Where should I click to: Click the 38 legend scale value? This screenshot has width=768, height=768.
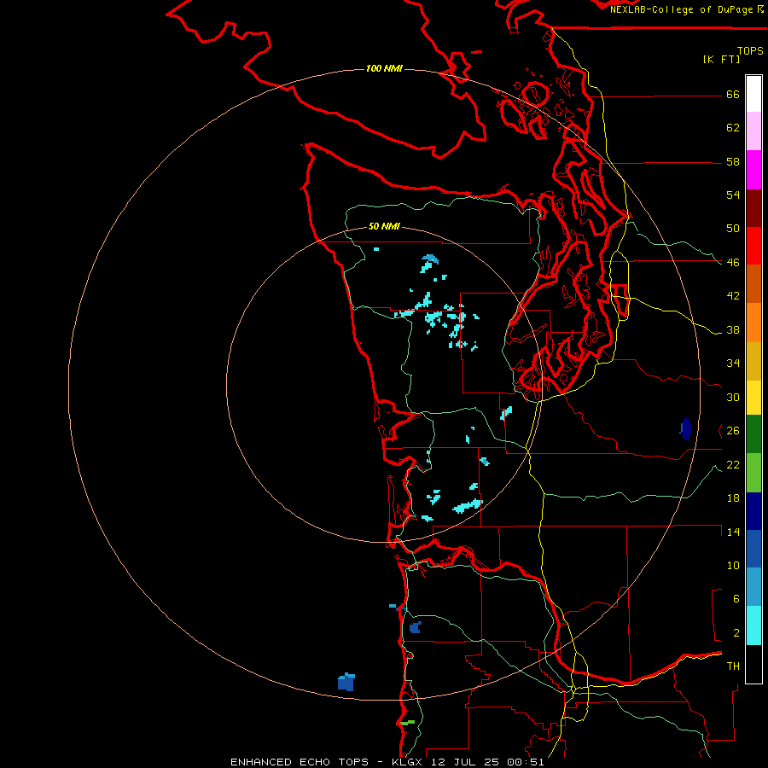(733, 329)
